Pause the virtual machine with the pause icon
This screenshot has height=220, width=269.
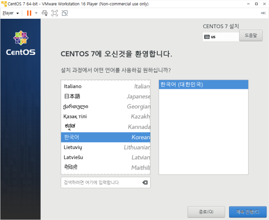tap(29, 13)
